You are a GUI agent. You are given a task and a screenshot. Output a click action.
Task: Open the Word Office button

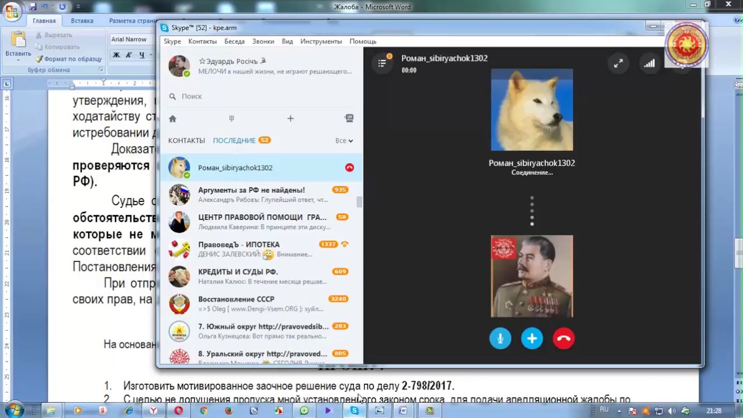click(x=12, y=11)
